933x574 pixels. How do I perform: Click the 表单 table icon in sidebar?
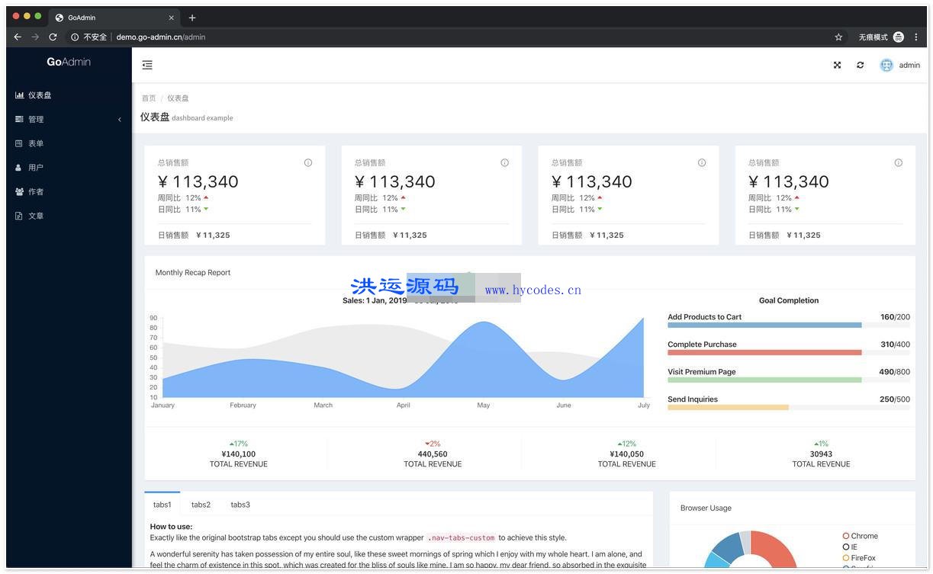(19, 143)
